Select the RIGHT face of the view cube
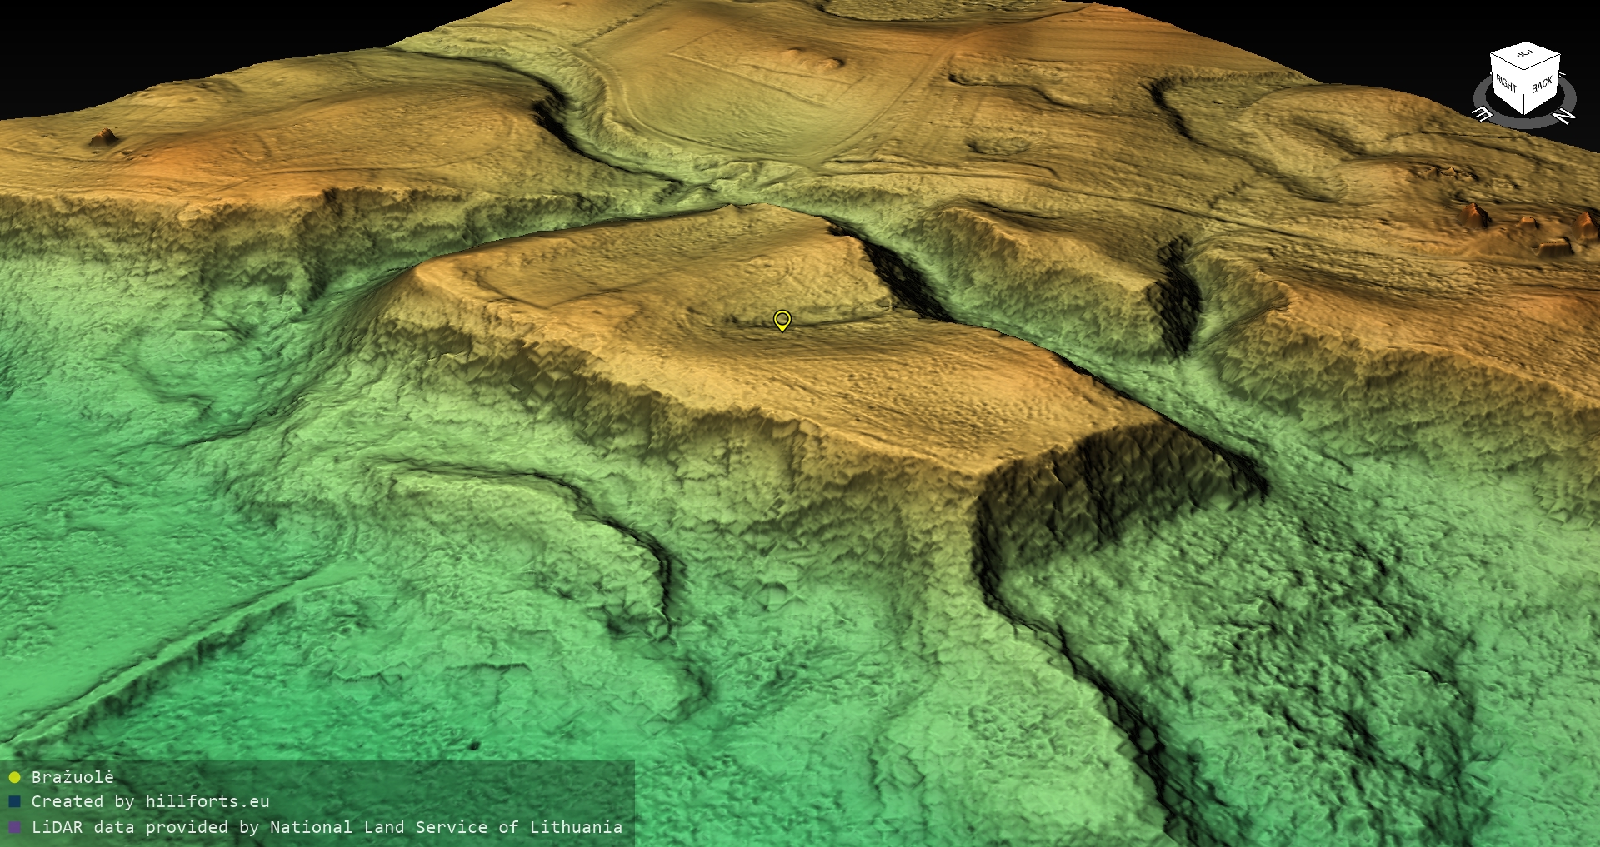Viewport: 1600px width, 847px height. pyautogui.click(x=1507, y=82)
